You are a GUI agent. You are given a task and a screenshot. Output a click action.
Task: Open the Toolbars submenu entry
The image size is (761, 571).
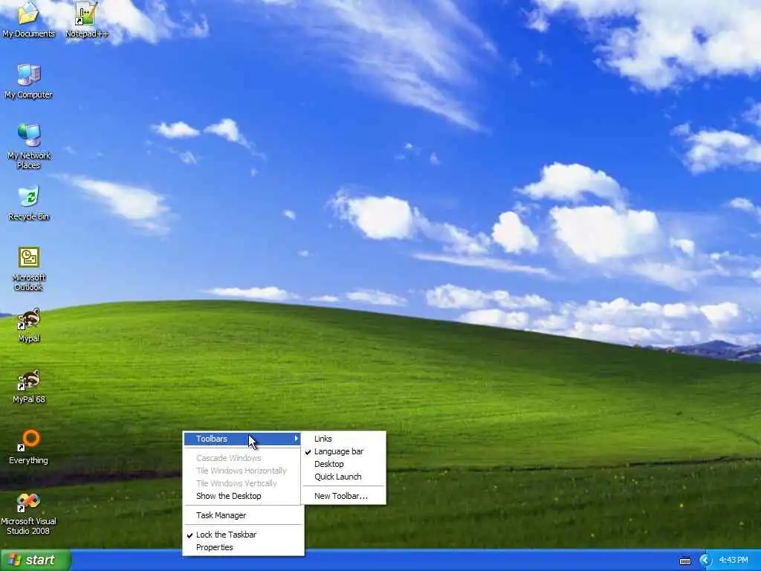(242, 439)
